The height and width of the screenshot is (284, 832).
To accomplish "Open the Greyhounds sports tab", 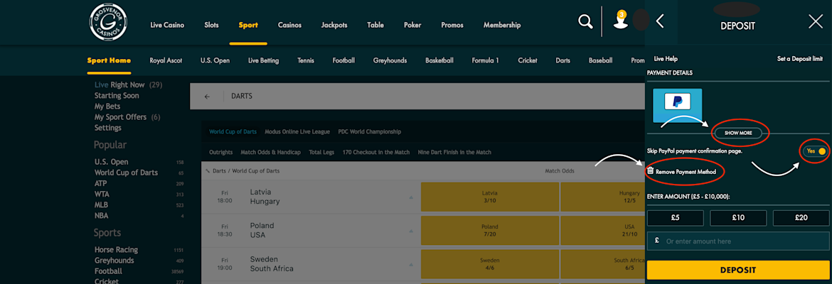I will 390,60.
